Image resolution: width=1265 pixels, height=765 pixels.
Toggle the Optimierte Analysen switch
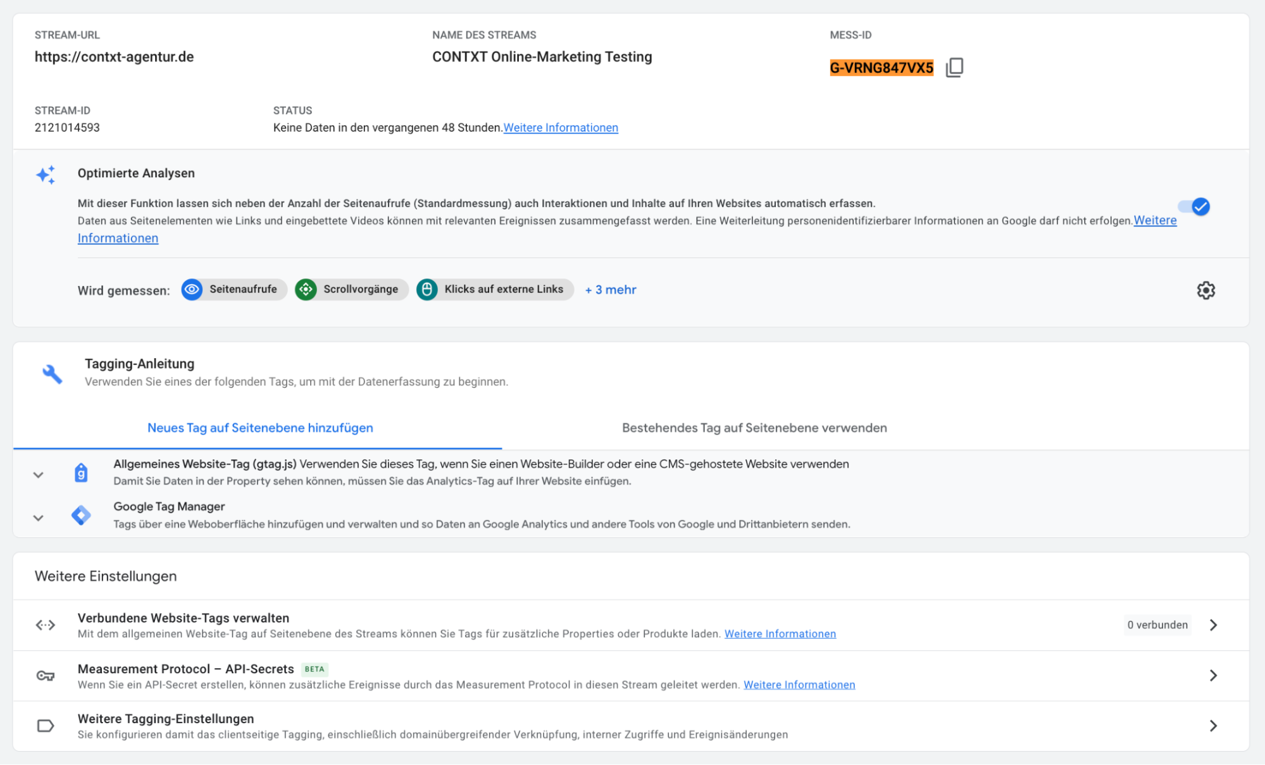[x=1194, y=207]
